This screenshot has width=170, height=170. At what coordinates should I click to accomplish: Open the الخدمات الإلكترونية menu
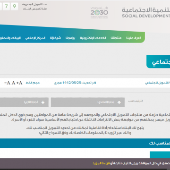point(93,38)
